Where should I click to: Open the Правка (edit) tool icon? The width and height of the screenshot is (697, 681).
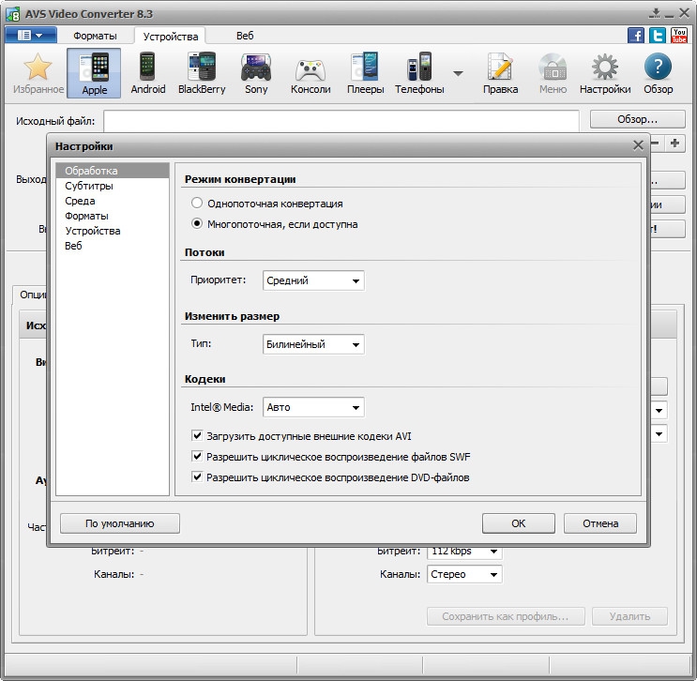click(x=500, y=72)
